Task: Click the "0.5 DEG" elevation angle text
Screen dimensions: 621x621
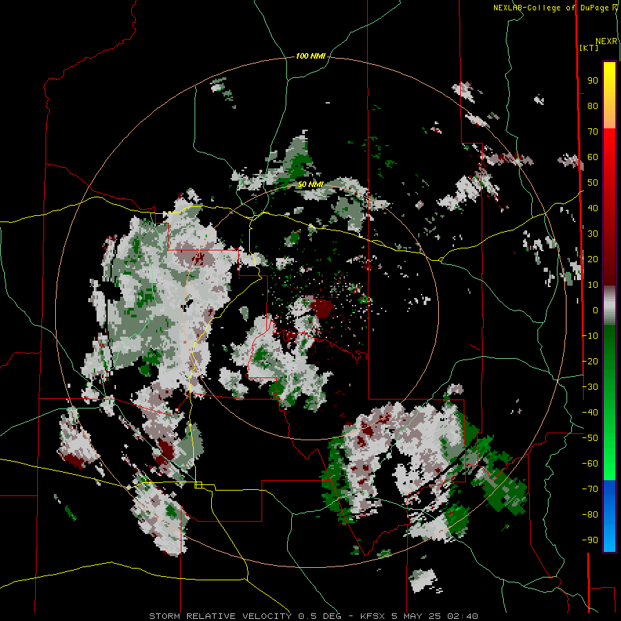Action: pos(319,616)
